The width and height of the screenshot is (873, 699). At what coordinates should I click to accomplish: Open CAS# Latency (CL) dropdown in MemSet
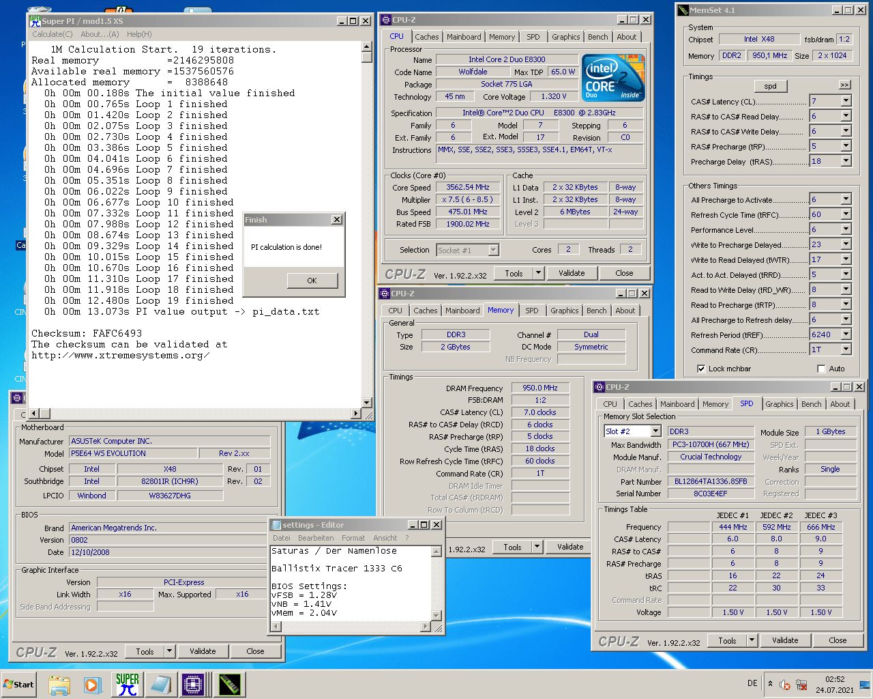[846, 101]
